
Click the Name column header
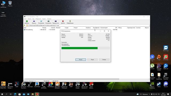[25, 28]
